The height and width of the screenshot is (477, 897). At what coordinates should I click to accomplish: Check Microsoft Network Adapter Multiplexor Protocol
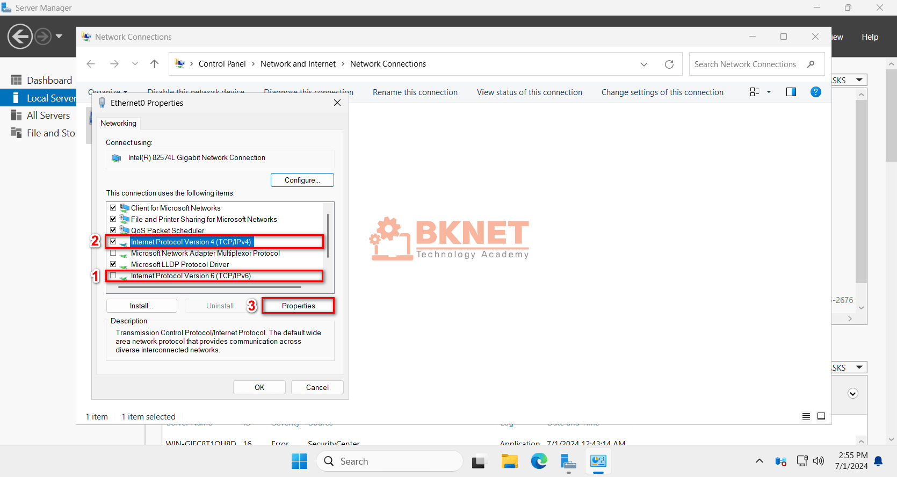click(x=113, y=253)
